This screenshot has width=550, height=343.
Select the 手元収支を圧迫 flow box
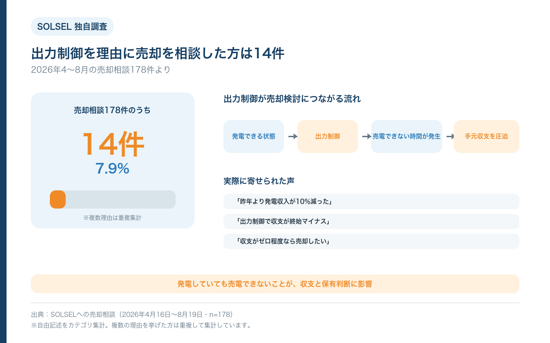pos(486,137)
